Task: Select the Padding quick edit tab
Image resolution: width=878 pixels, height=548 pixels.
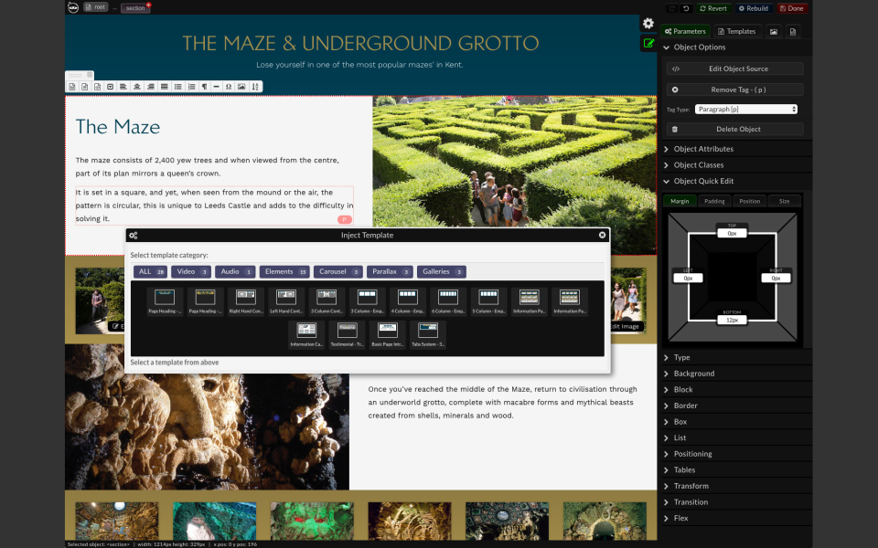Action: 714,201
